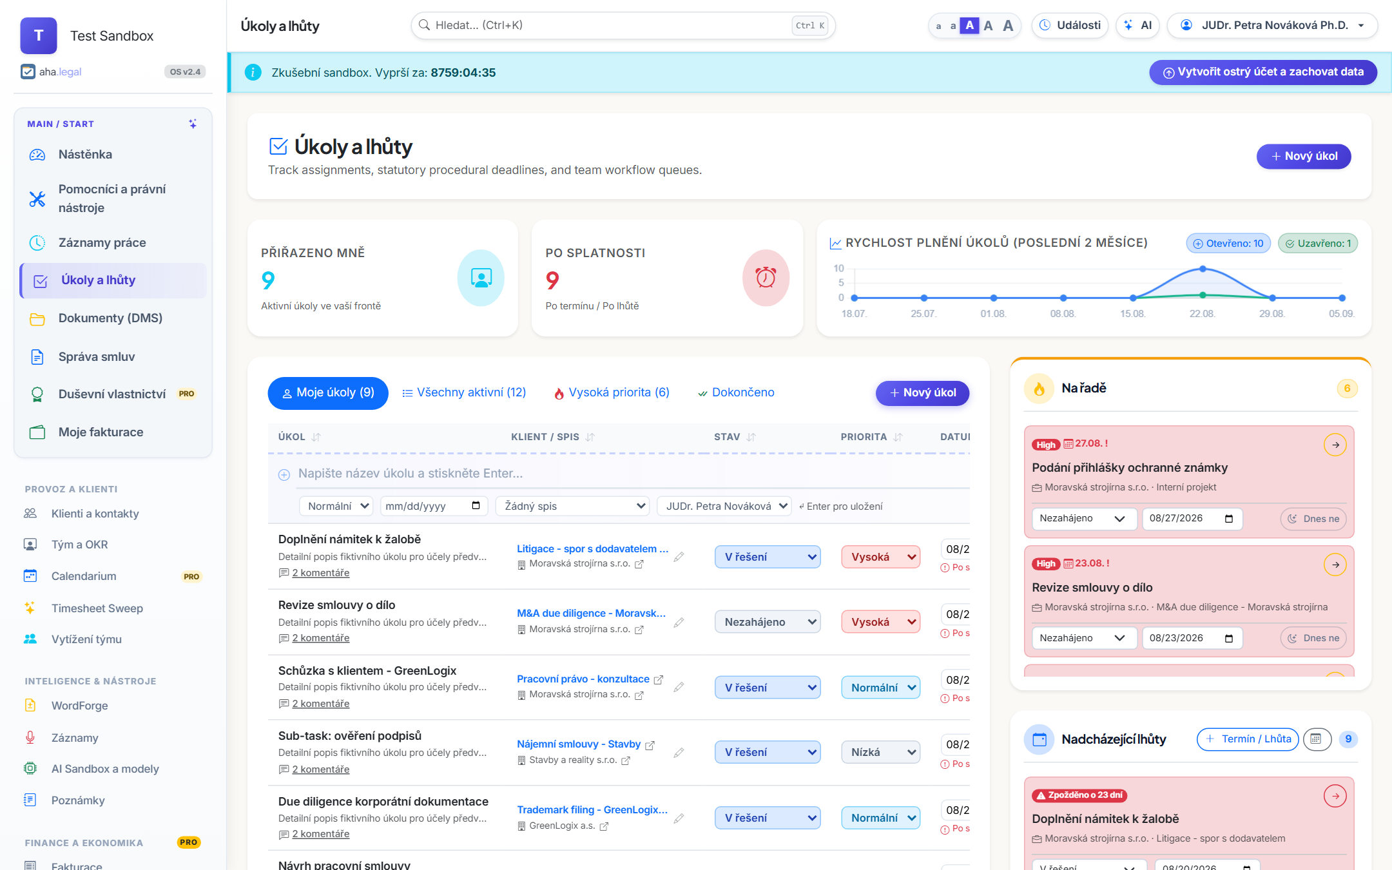Sort table by ÚKOL column
Screen dimensions: 1392x870
[x=300, y=437]
